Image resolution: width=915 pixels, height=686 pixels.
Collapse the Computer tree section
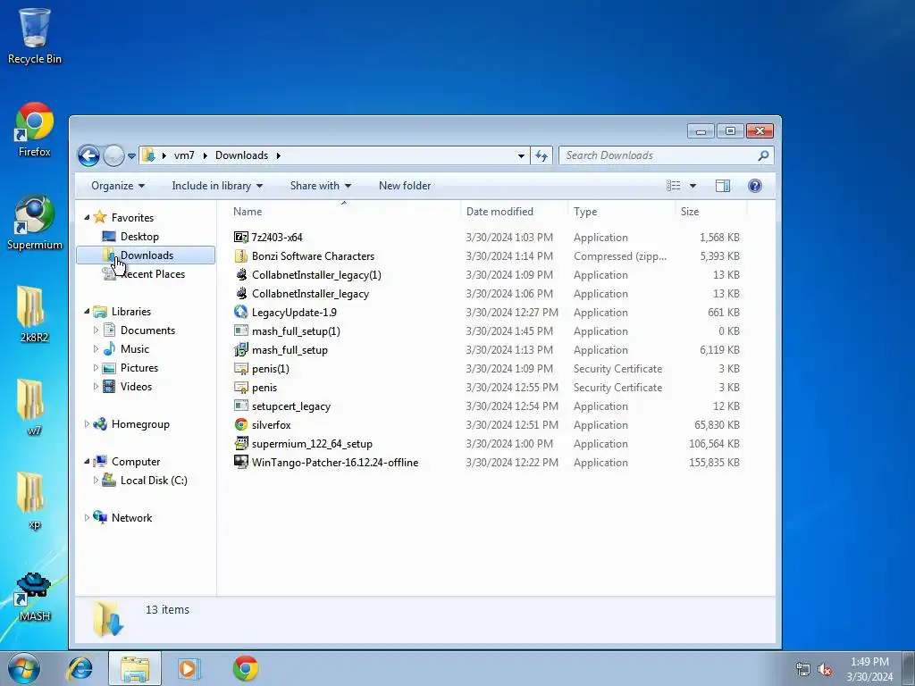[x=87, y=462]
